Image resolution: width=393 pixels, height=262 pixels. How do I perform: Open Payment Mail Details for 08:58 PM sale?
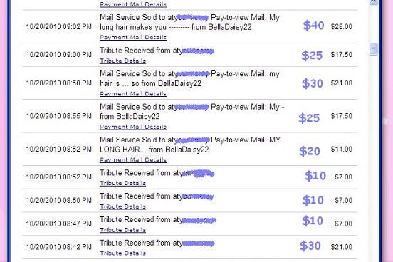(x=133, y=94)
